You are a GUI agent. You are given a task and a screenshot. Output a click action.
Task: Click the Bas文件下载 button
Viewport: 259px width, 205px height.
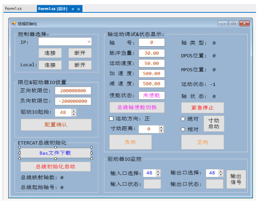pos(55,153)
